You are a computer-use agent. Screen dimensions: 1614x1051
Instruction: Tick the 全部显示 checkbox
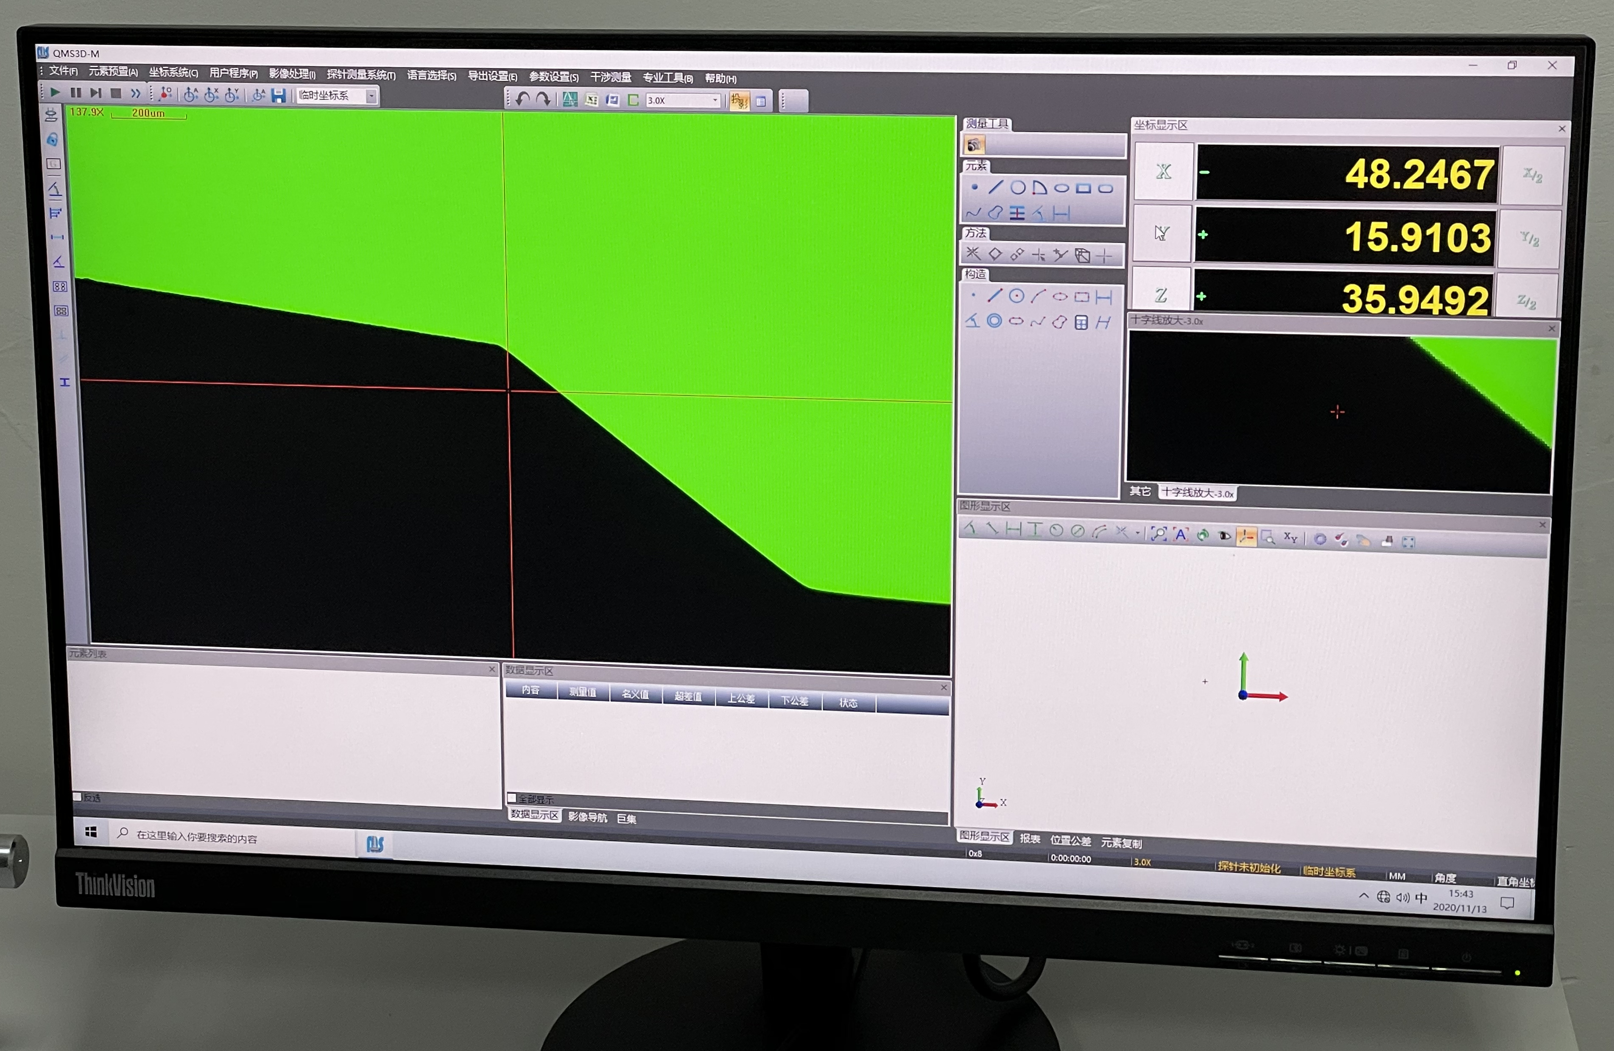pyautogui.click(x=512, y=798)
